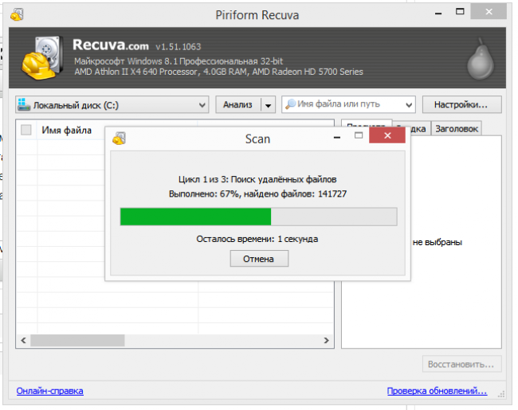Image resolution: width=518 pixels, height=410 pixels.
Task: Open the file name or path filter dropdown
Action: pyautogui.click(x=409, y=105)
